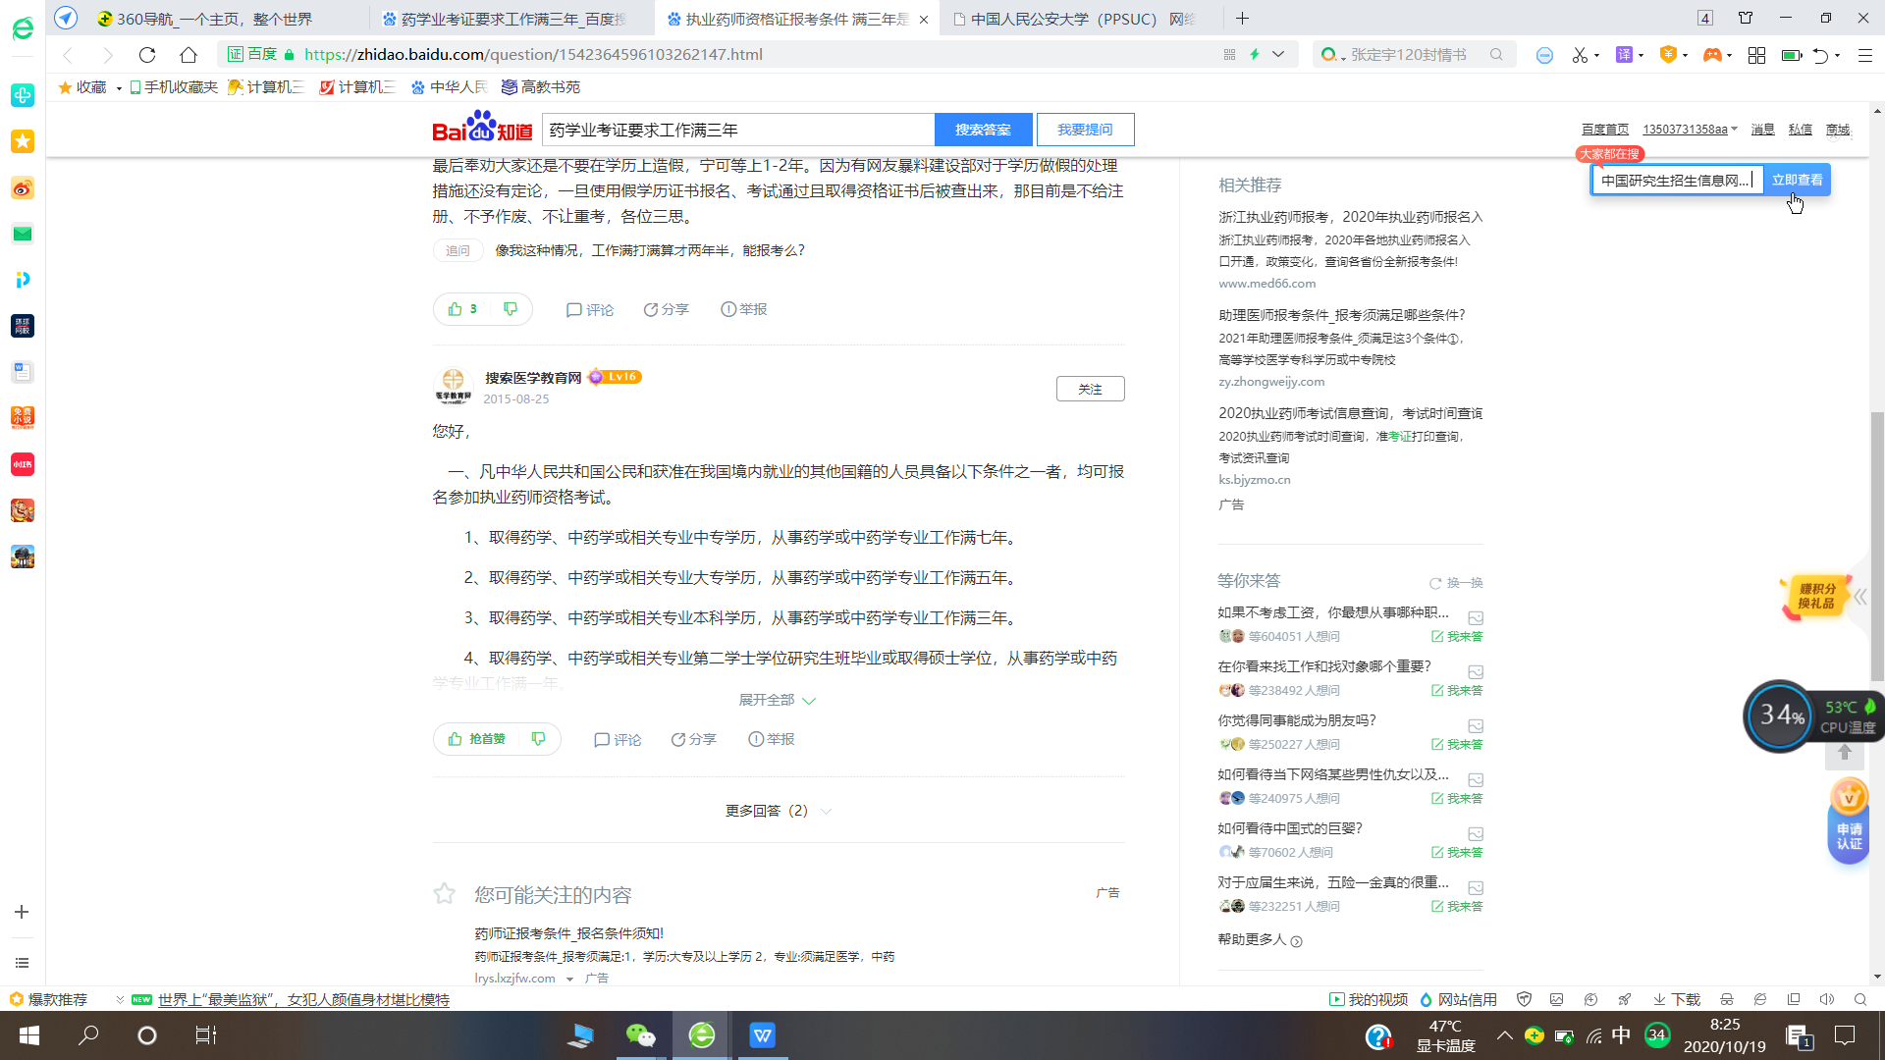The width and height of the screenshot is (1885, 1060).
Task: Click the translate icon in toolbar
Action: (x=1624, y=55)
